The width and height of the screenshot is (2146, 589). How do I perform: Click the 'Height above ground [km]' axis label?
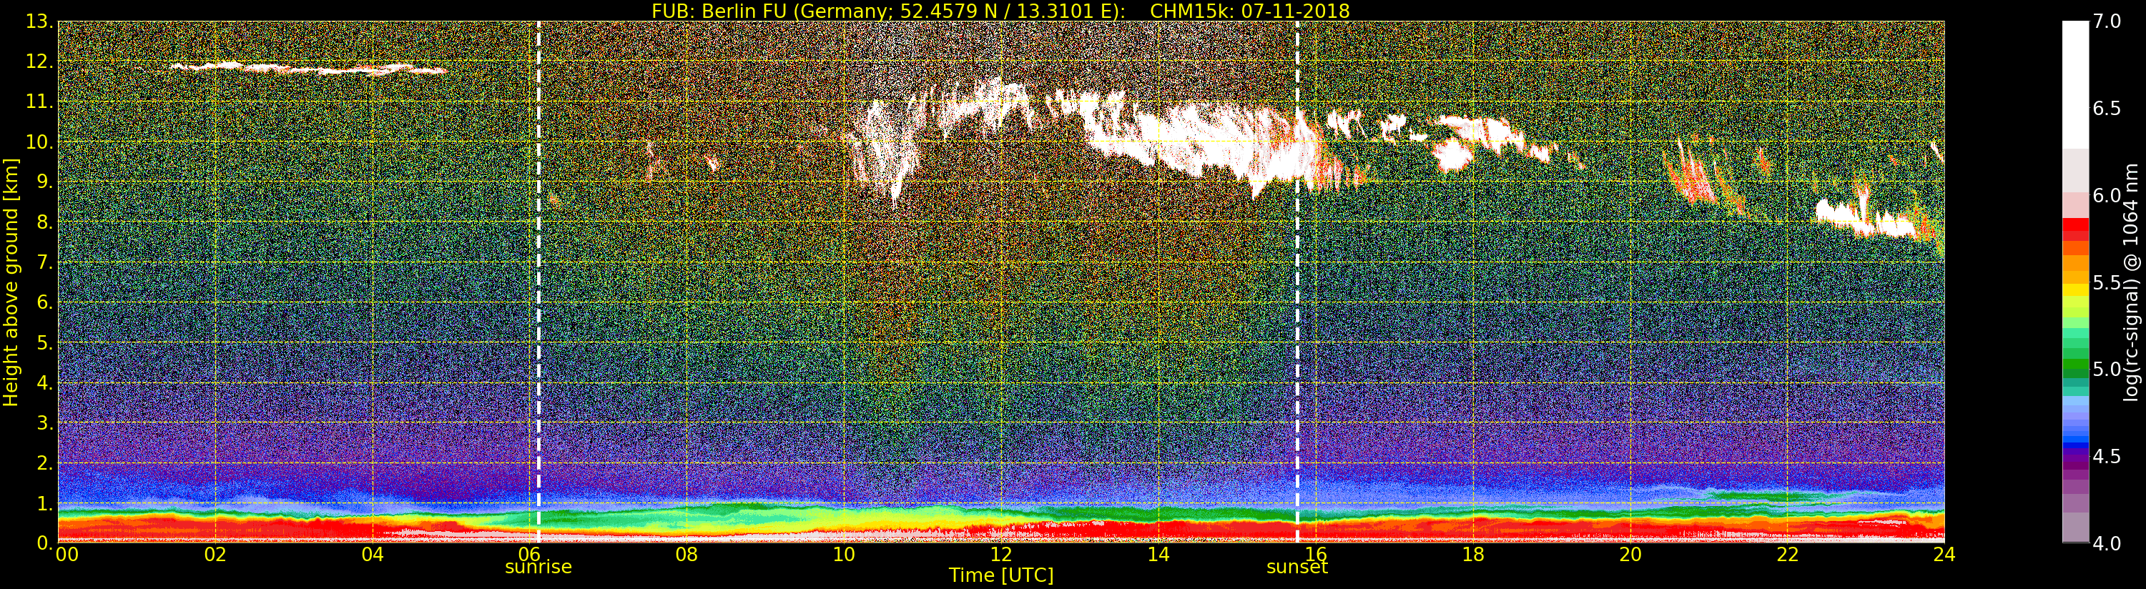click(11, 282)
